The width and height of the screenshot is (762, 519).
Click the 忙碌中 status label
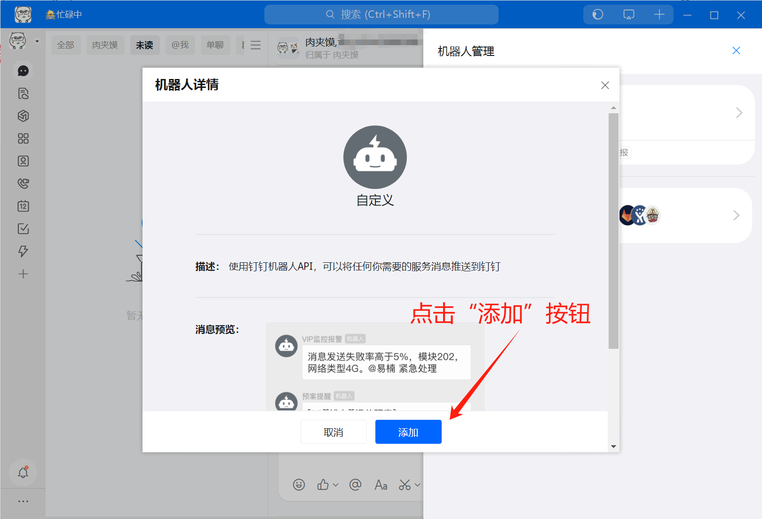(64, 15)
